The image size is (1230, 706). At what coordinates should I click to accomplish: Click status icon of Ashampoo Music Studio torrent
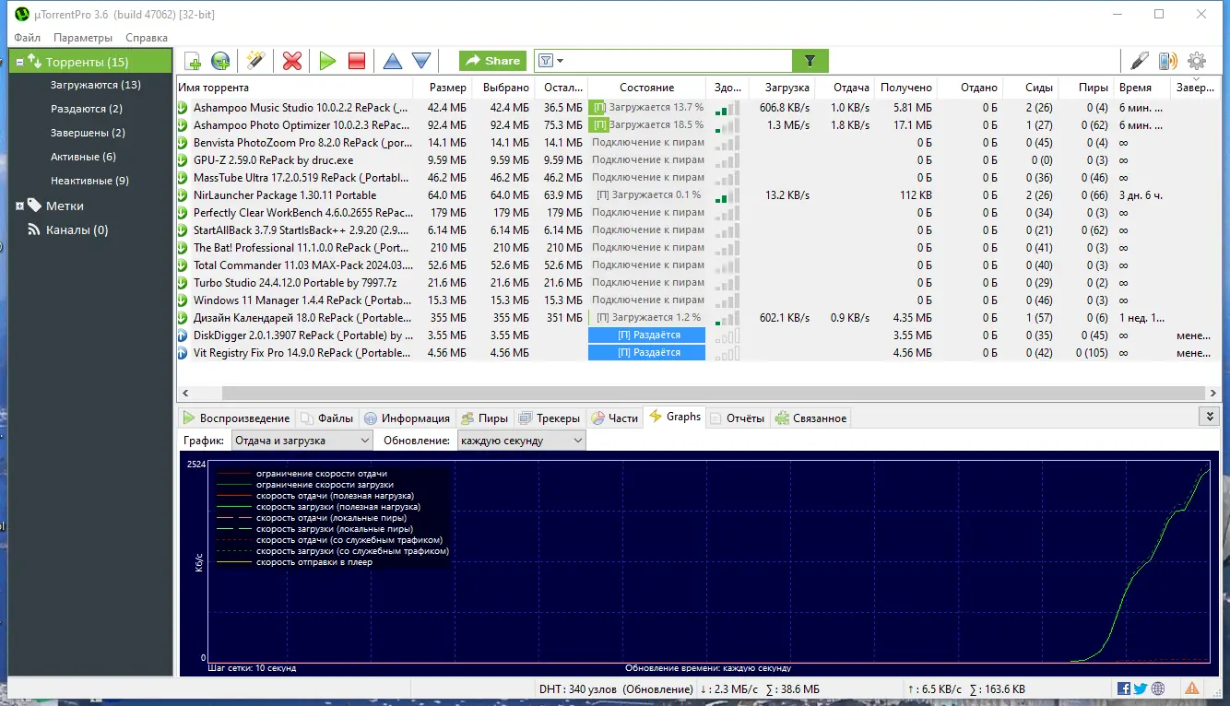184,108
